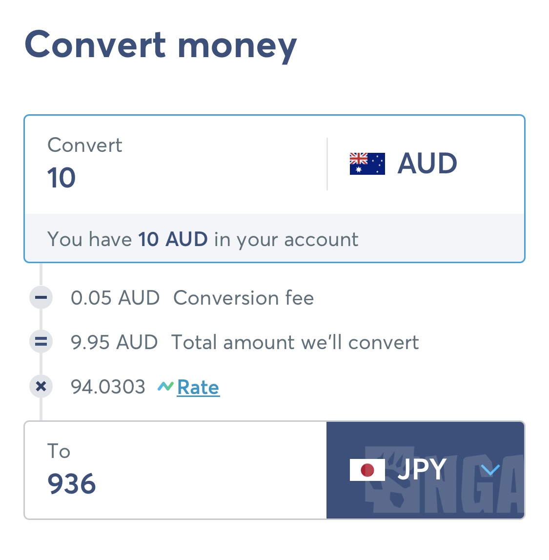Image resolution: width=549 pixels, height=560 pixels.
Task: Click the green rate trend icon
Action: [x=166, y=386]
